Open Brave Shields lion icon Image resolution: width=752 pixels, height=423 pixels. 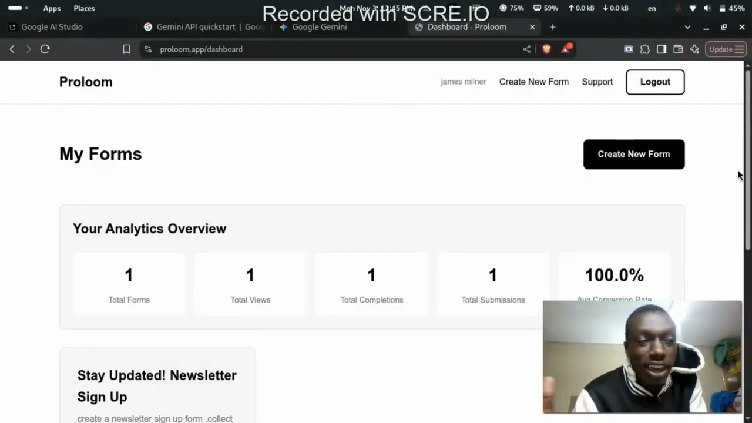[546, 49]
